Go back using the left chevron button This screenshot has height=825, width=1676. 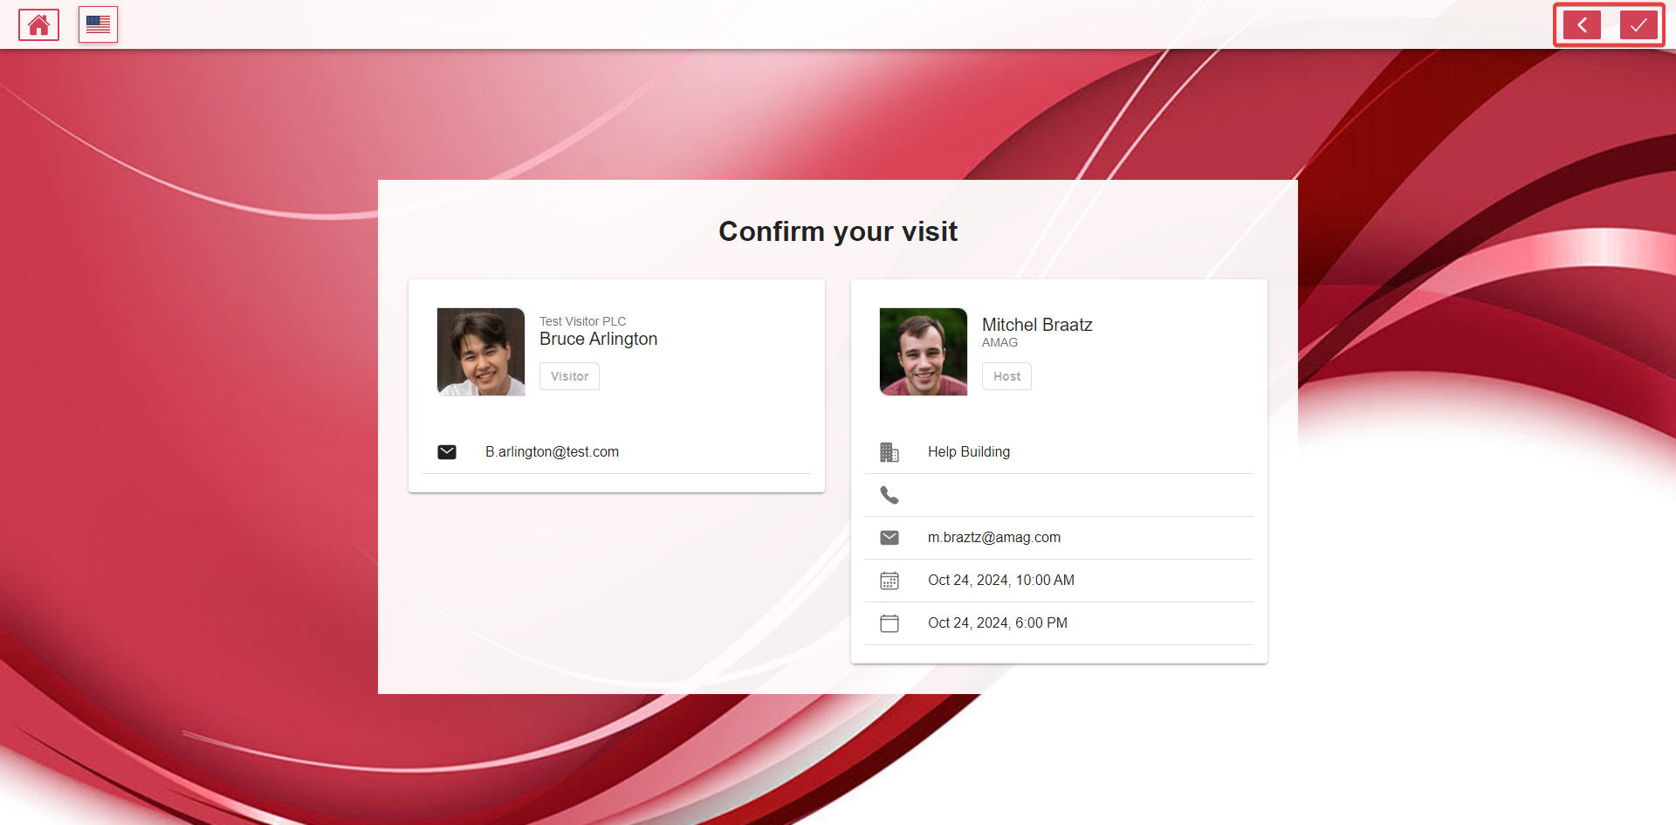[x=1582, y=24]
